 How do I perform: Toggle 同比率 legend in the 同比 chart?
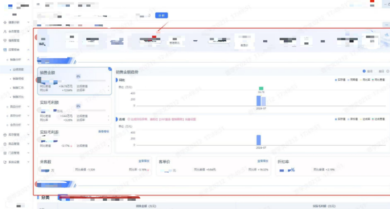365,80
